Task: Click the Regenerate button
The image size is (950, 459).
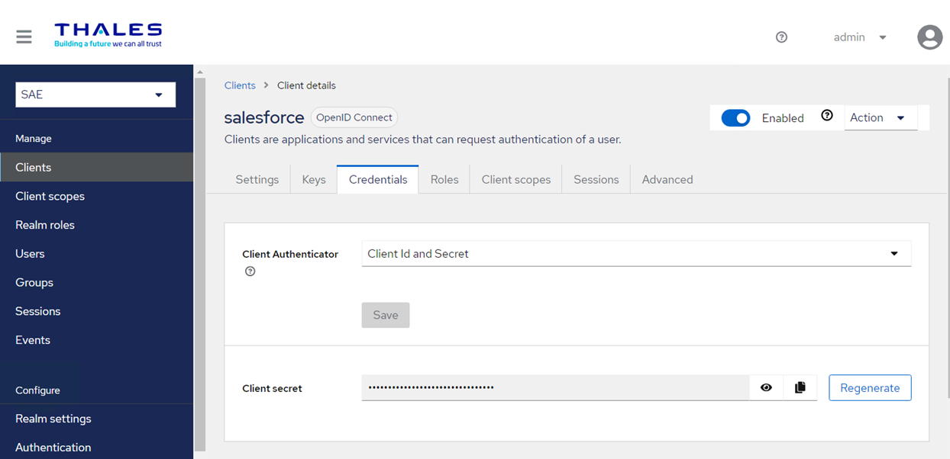Action: pyautogui.click(x=870, y=387)
